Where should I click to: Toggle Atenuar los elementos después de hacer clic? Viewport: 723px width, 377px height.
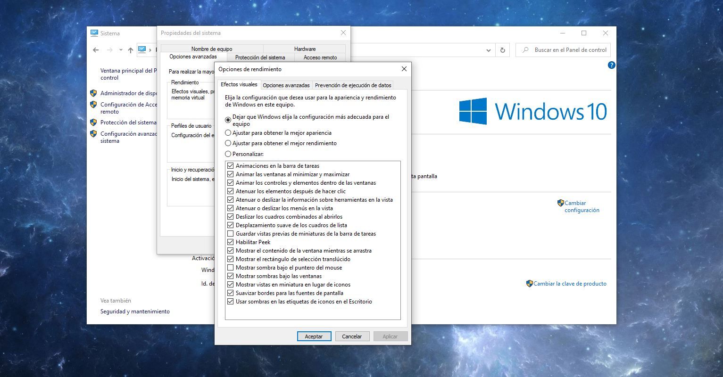point(231,191)
